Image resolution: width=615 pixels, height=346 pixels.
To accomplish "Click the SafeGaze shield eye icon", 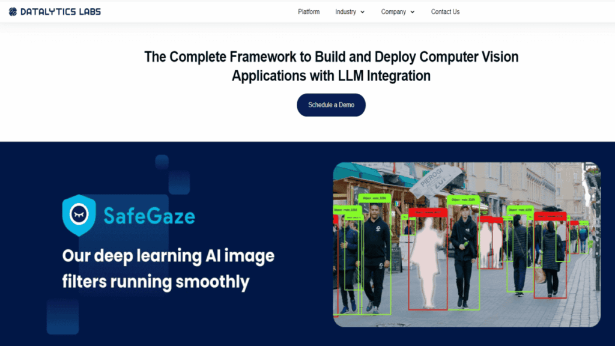I will tap(79, 215).
